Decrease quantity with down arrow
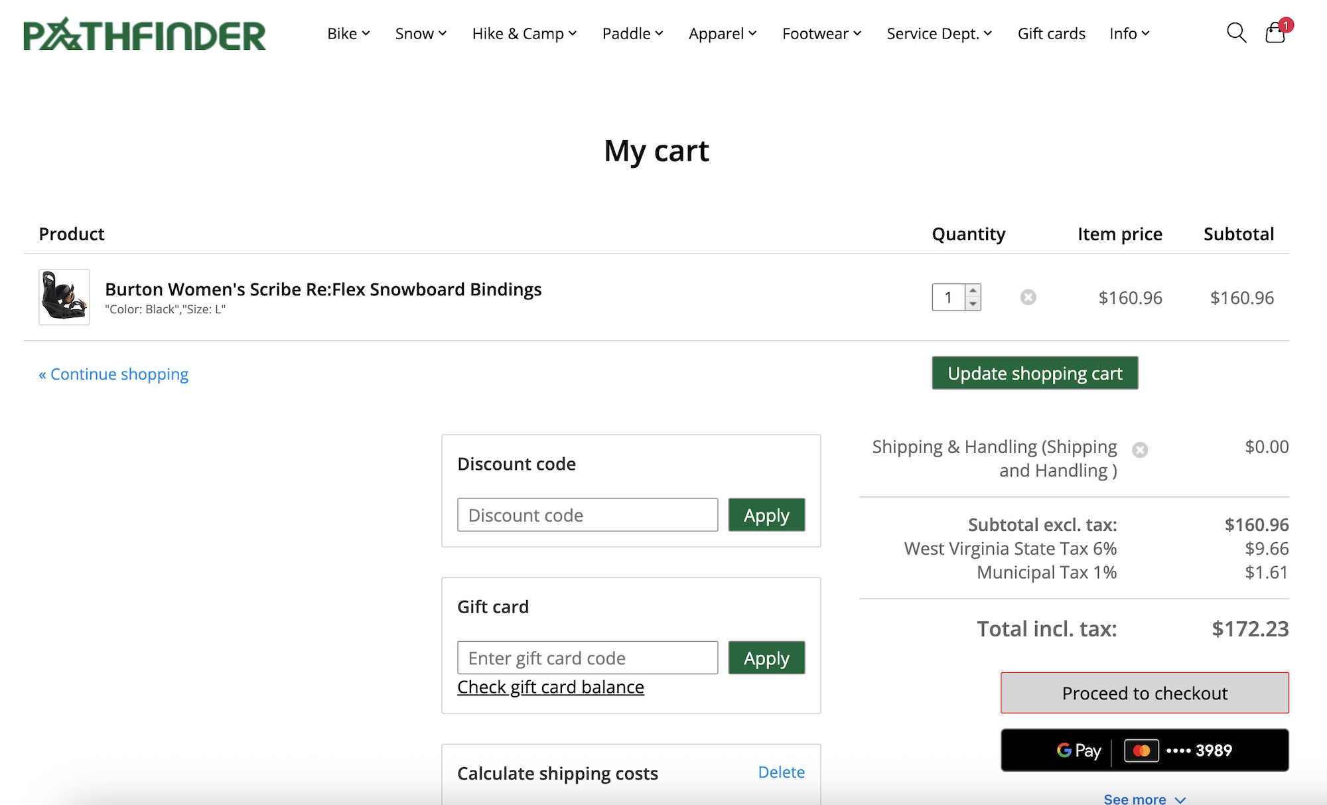This screenshot has width=1327, height=805. tap(973, 304)
